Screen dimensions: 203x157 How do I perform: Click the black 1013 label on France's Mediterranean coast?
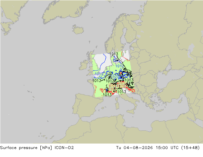click(107, 95)
